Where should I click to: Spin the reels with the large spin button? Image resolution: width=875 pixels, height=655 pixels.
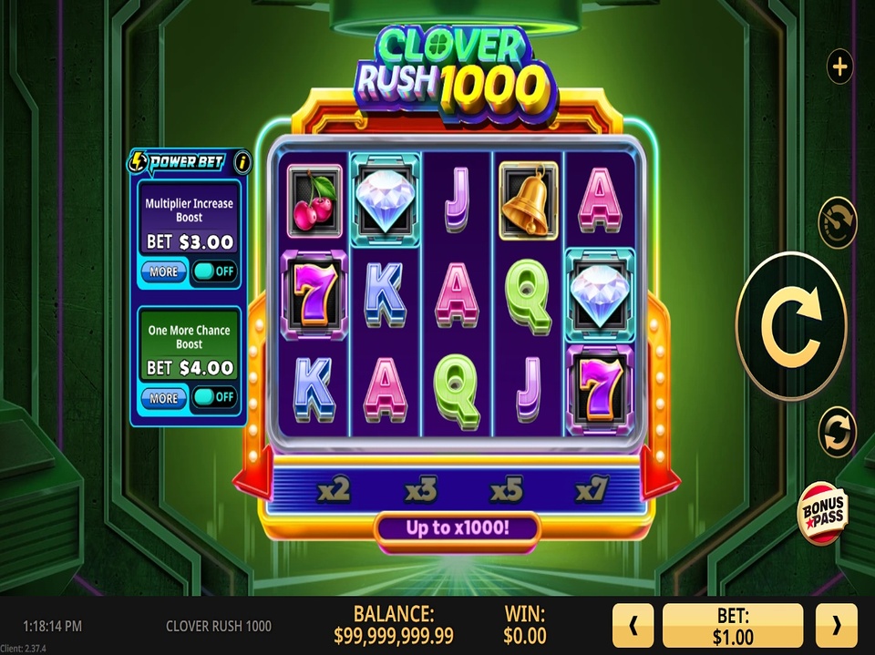coord(791,325)
